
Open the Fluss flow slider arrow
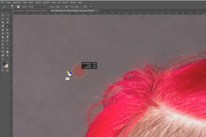click(81, 7)
